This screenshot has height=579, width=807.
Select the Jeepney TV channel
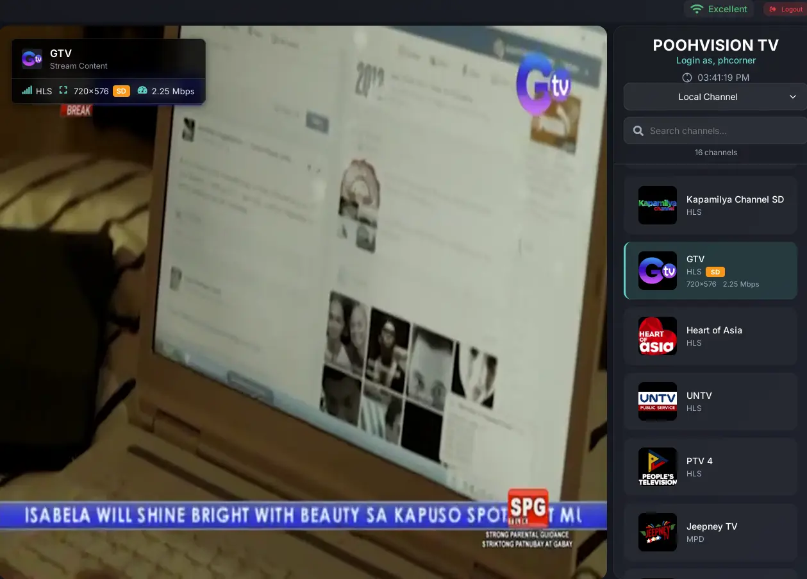(710, 532)
